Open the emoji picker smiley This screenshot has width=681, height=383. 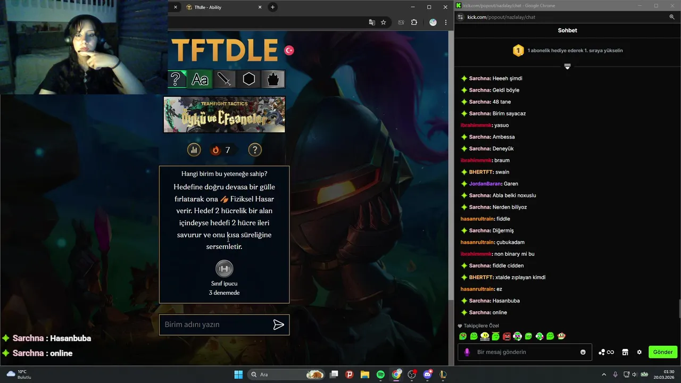[x=583, y=352]
